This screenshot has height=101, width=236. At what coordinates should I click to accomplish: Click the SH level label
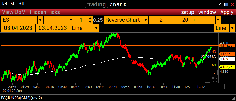pos(214,65)
